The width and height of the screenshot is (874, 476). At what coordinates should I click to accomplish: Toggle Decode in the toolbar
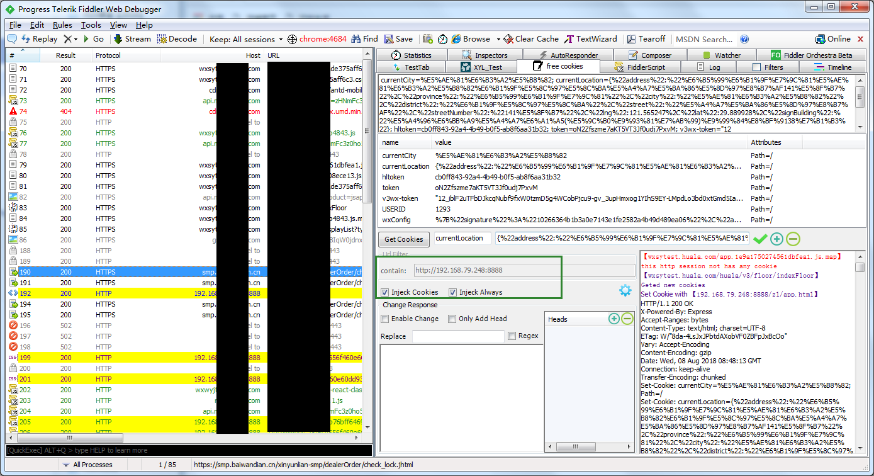[177, 39]
